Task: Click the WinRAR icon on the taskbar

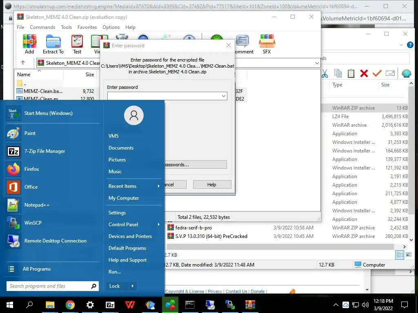Action: pyautogui.click(x=250, y=305)
